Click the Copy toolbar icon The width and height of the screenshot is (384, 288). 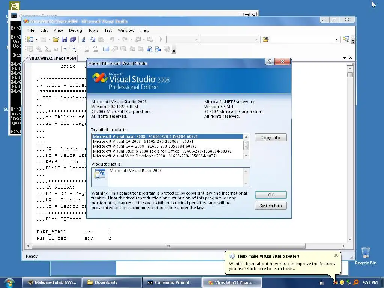(x=92, y=39)
